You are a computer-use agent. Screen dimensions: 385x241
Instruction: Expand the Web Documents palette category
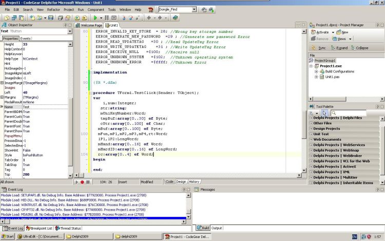pos(311,140)
